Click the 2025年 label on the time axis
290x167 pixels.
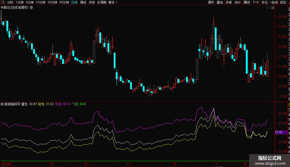tap(6, 164)
